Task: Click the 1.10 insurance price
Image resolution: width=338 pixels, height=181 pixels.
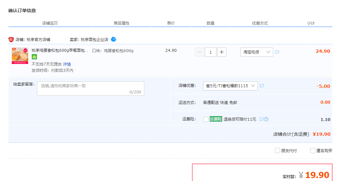Action: click(x=326, y=119)
